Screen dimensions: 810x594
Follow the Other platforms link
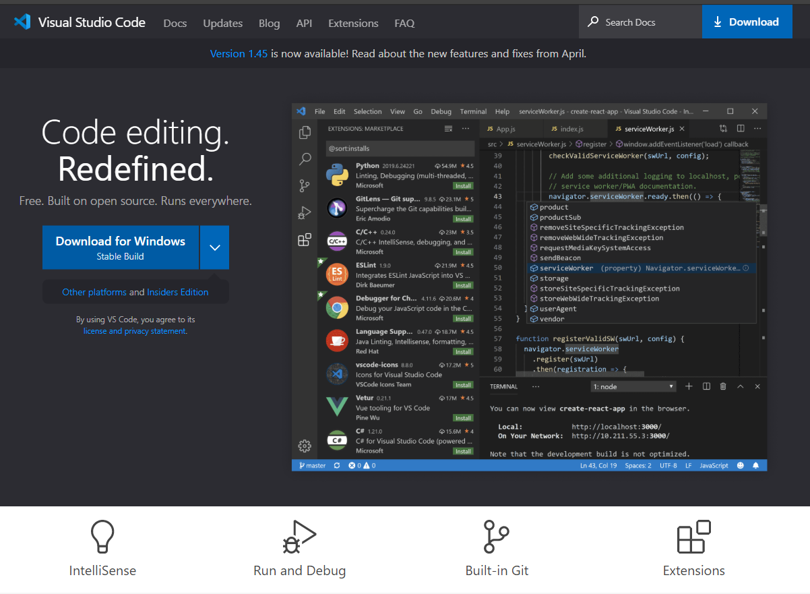[94, 292]
